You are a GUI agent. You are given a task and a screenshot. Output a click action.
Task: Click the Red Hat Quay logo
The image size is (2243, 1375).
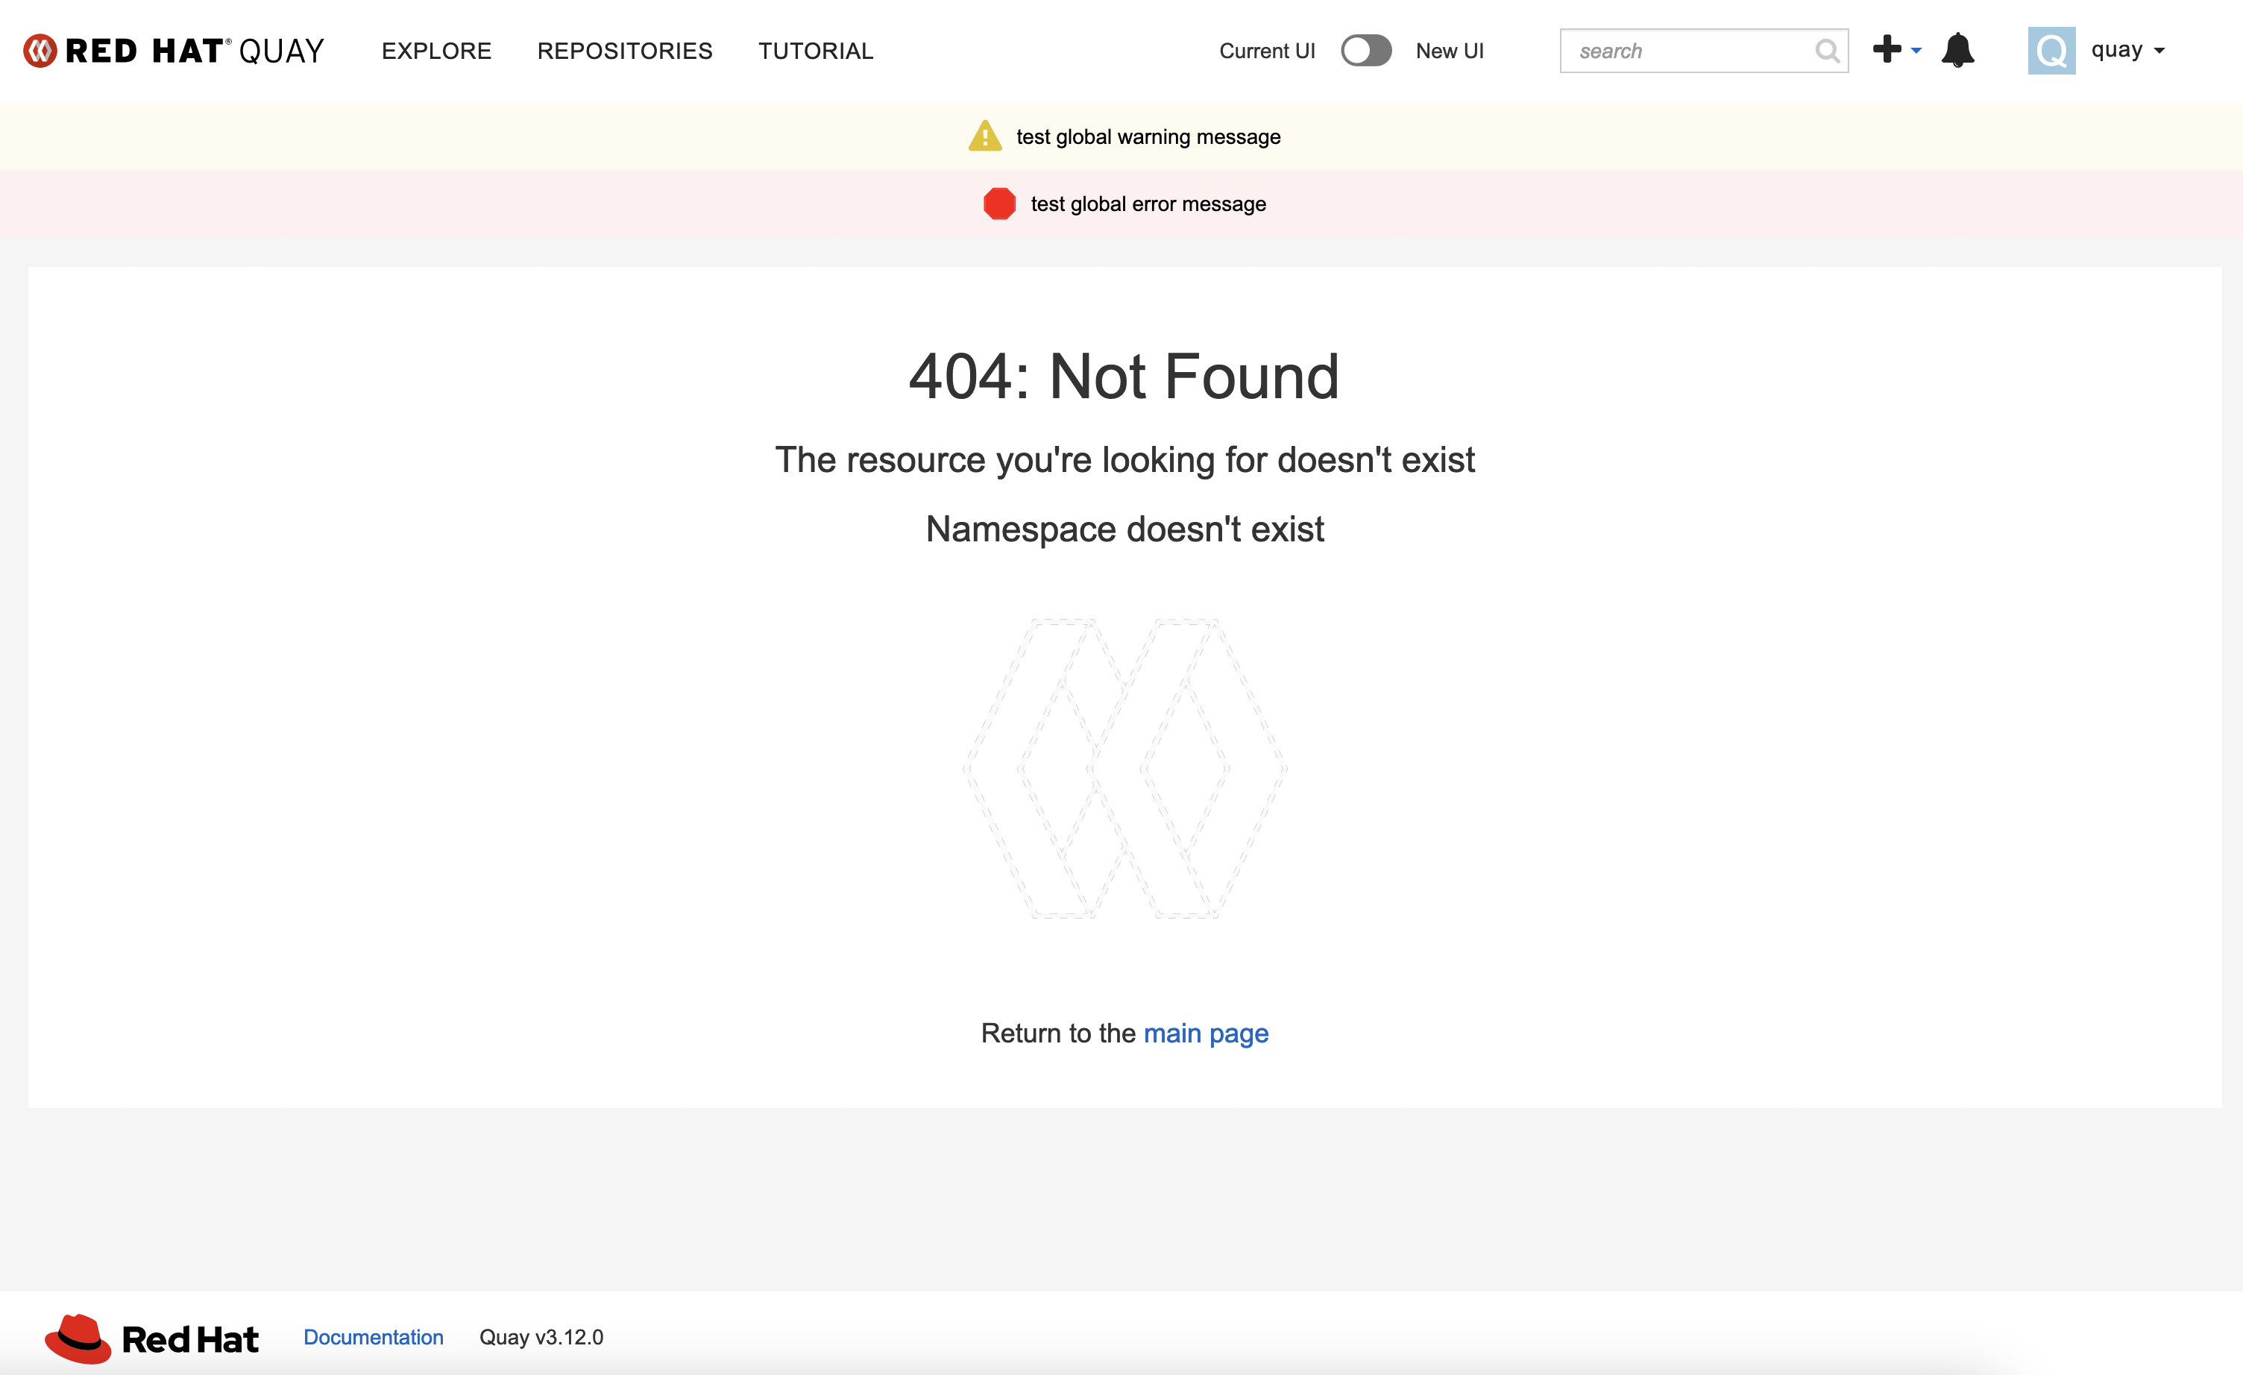point(173,51)
